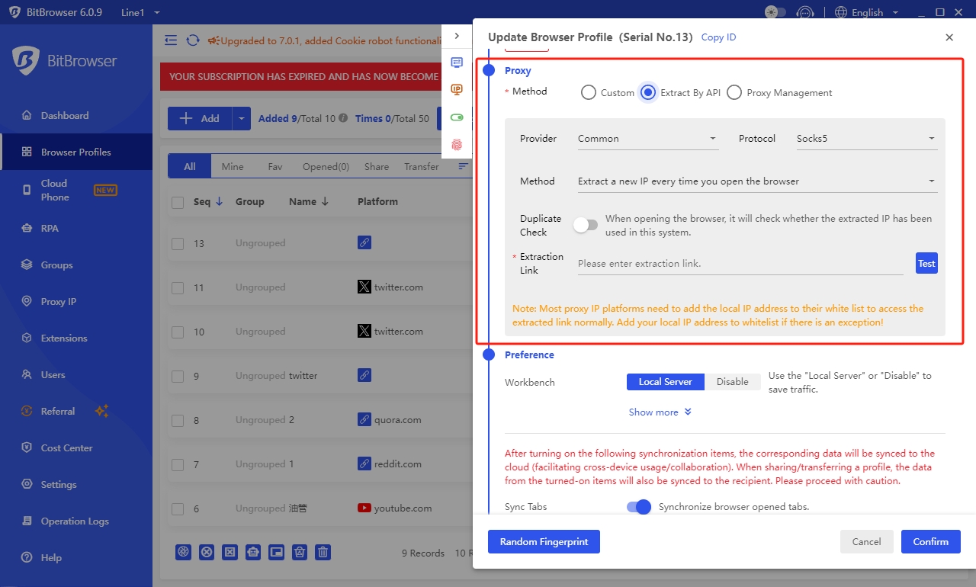Image resolution: width=976 pixels, height=587 pixels.
Task: Switch to the Transfer tab
Action: [422, 166]
